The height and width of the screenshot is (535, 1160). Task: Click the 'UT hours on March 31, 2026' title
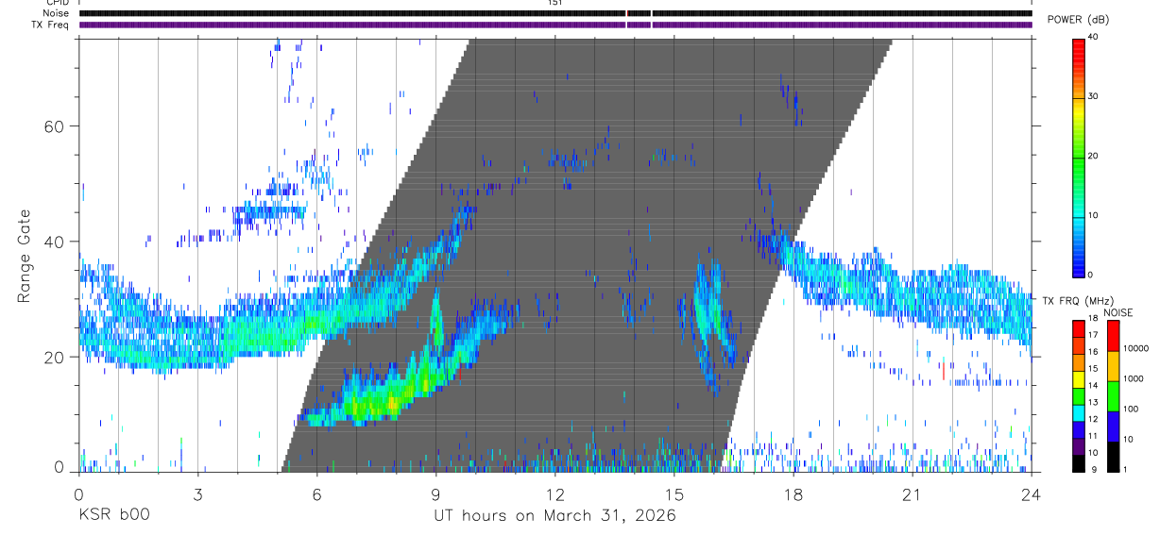click(554, 516)
